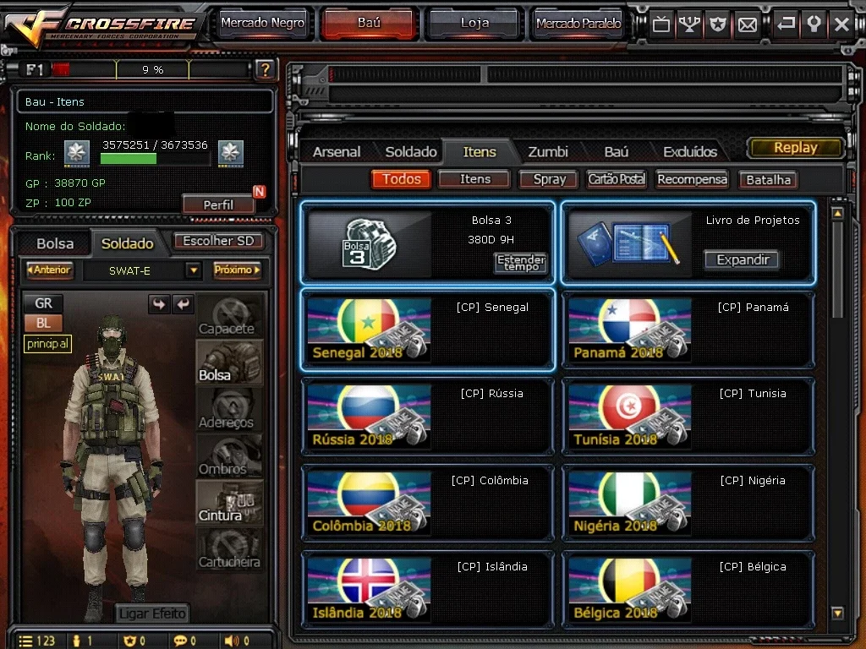Open the Perfil profile button
The width and height of the screenshot is (866, 649).
click(219, 205)
